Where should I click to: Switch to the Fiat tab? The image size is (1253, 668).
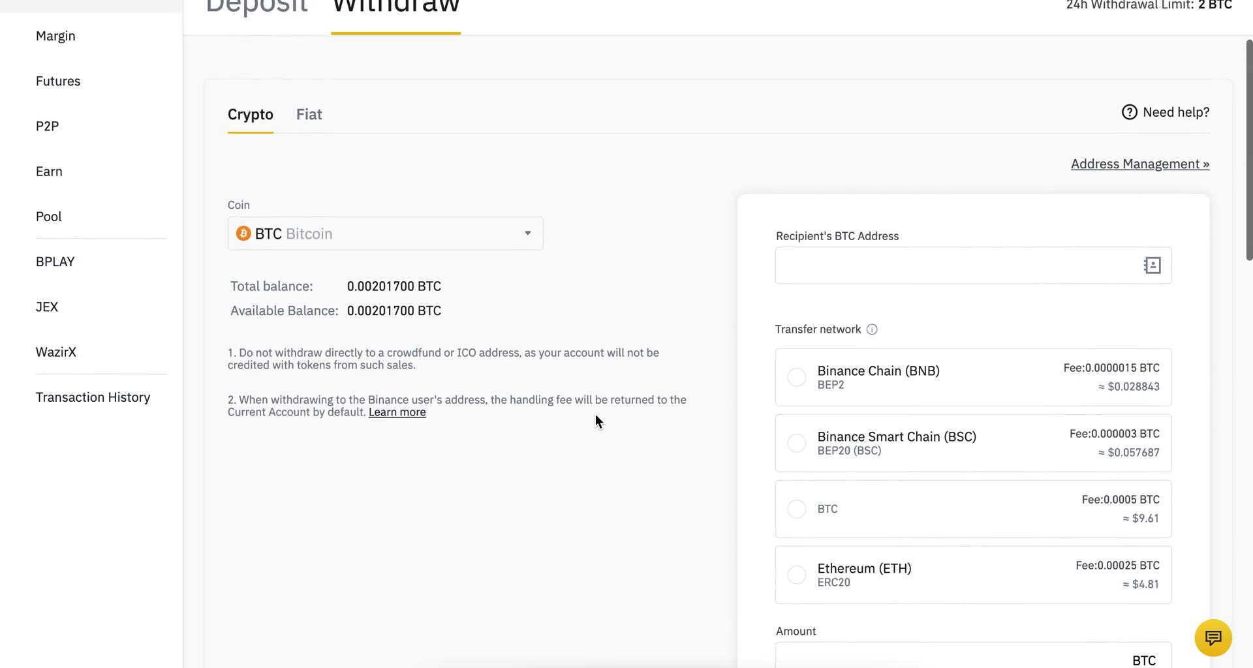pos(309,114)
